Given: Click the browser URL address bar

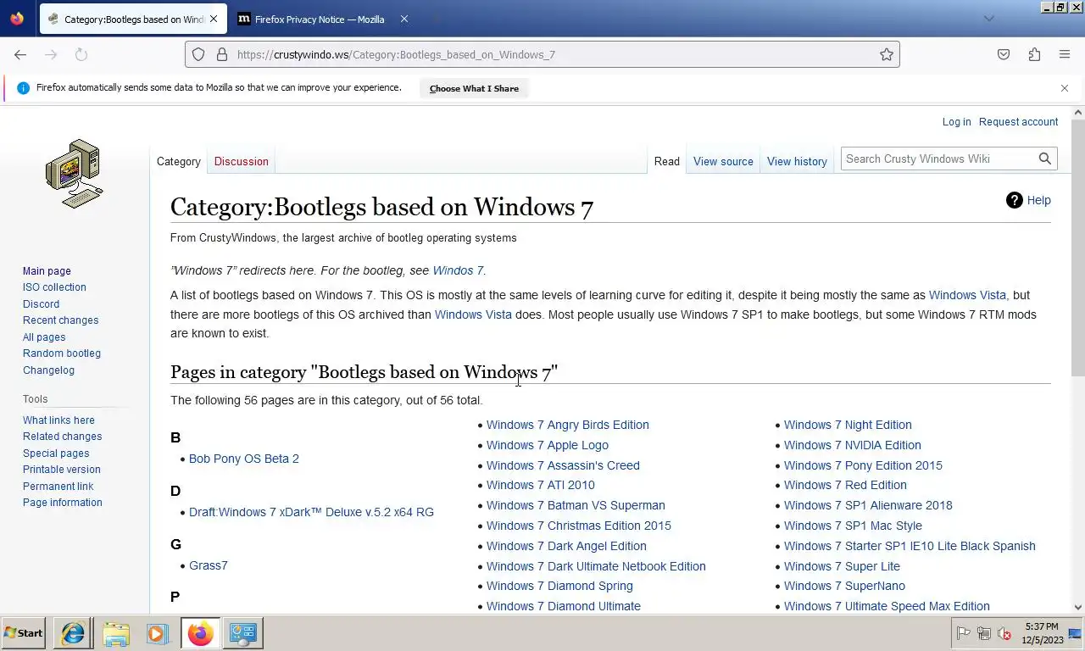Looking at the screenshot, I should click(x=542, y=54).
